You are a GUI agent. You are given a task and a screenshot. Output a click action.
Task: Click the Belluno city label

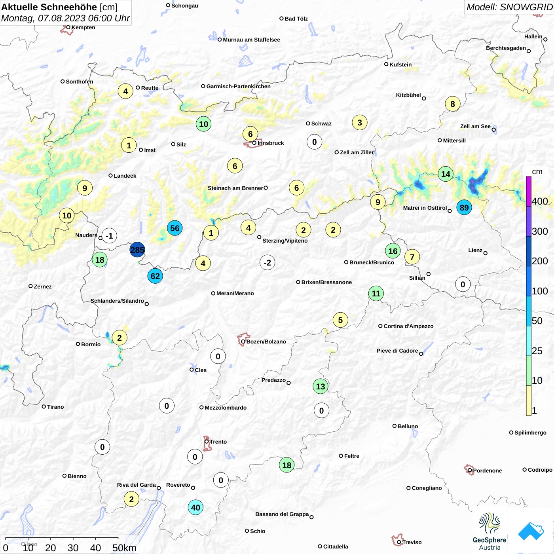click(408, 426)
